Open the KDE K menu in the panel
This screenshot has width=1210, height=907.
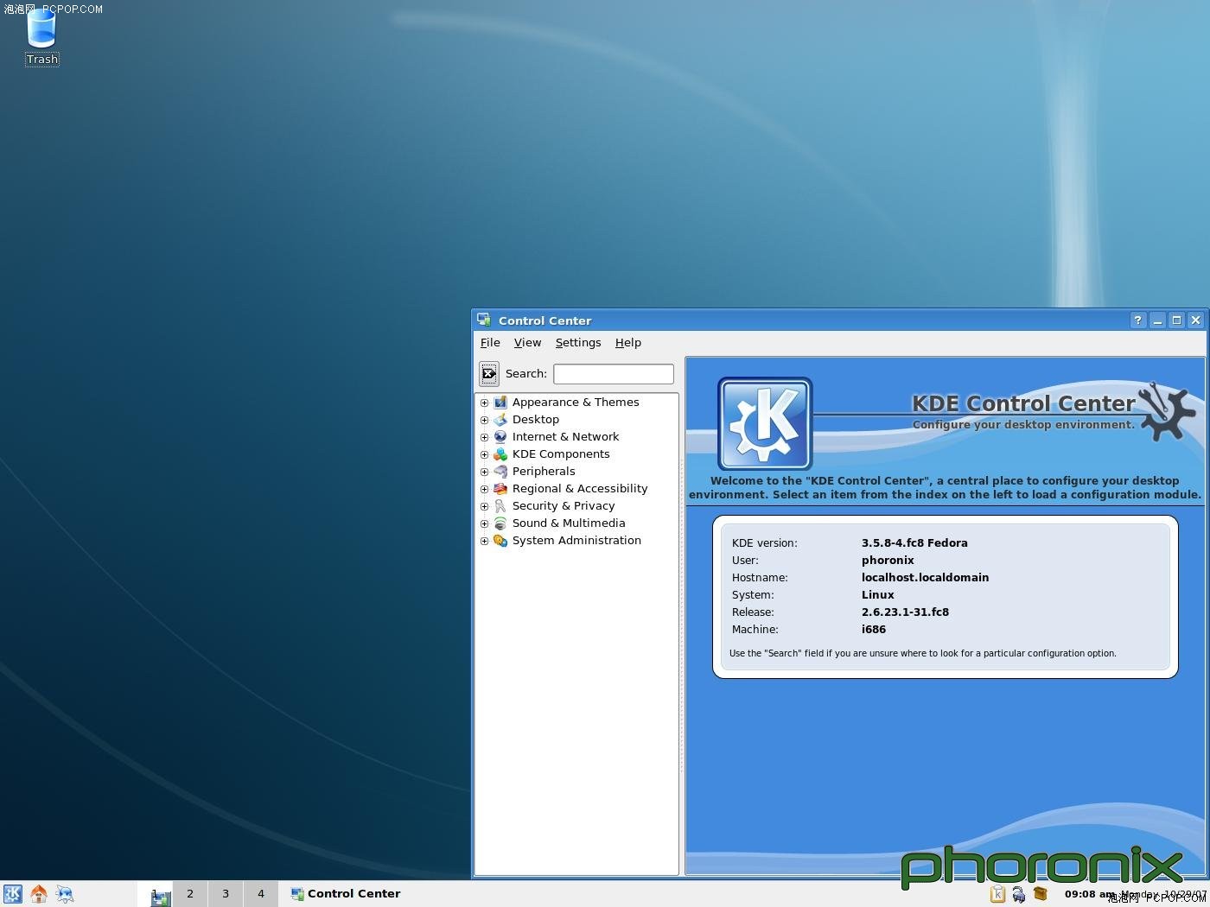pyautogui.click(x=13, y=894)
